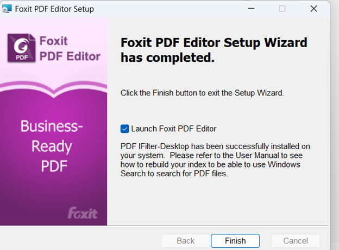Click the Foxit brand logo in the sidebar bottom
The image size is (339, 250).
(x=82, y=213)
